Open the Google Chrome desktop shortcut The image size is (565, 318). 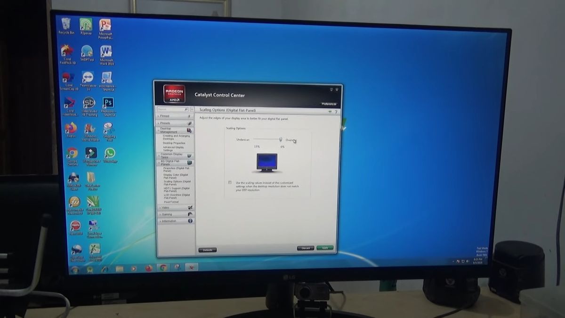[72, 157]
